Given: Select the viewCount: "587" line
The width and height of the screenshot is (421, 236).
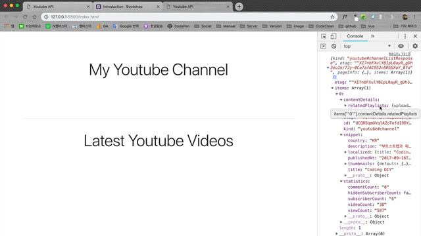Looking at the screenshot, I should click(367, 210).
